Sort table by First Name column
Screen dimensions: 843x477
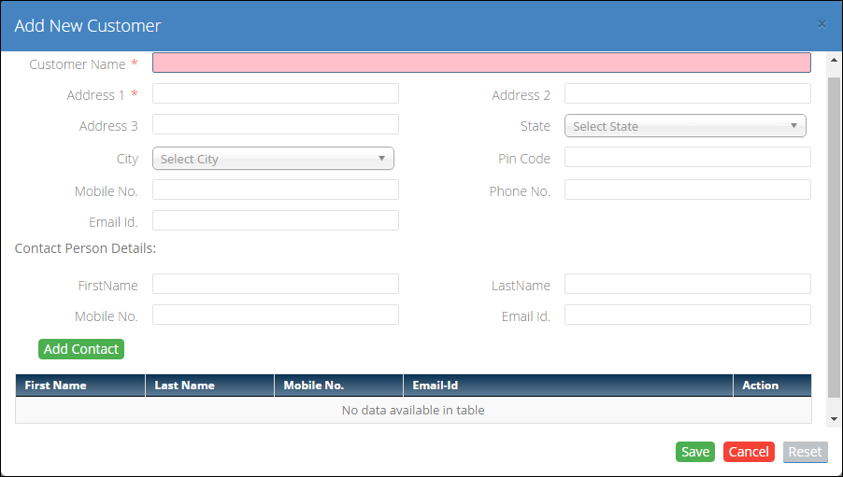click(79, 385)
